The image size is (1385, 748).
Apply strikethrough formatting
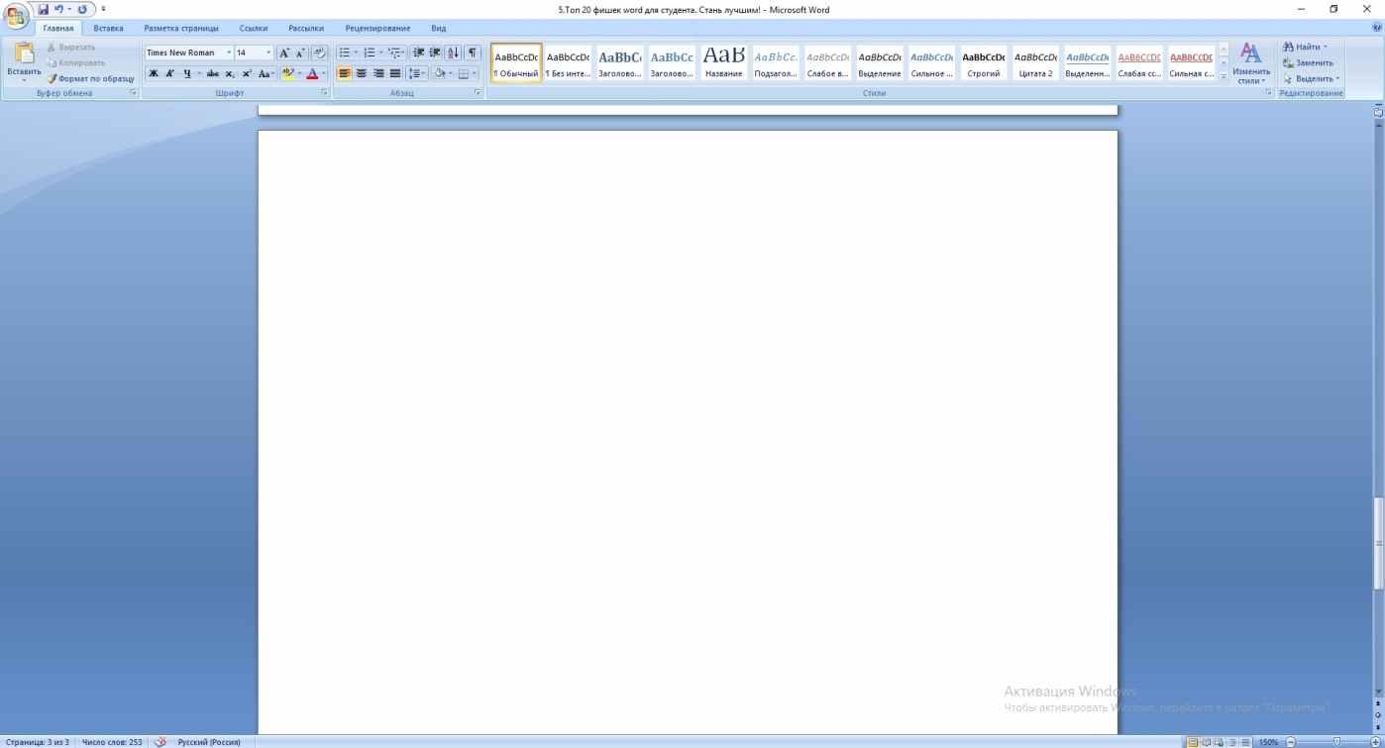pyautogui.click(x=213, y=73)
